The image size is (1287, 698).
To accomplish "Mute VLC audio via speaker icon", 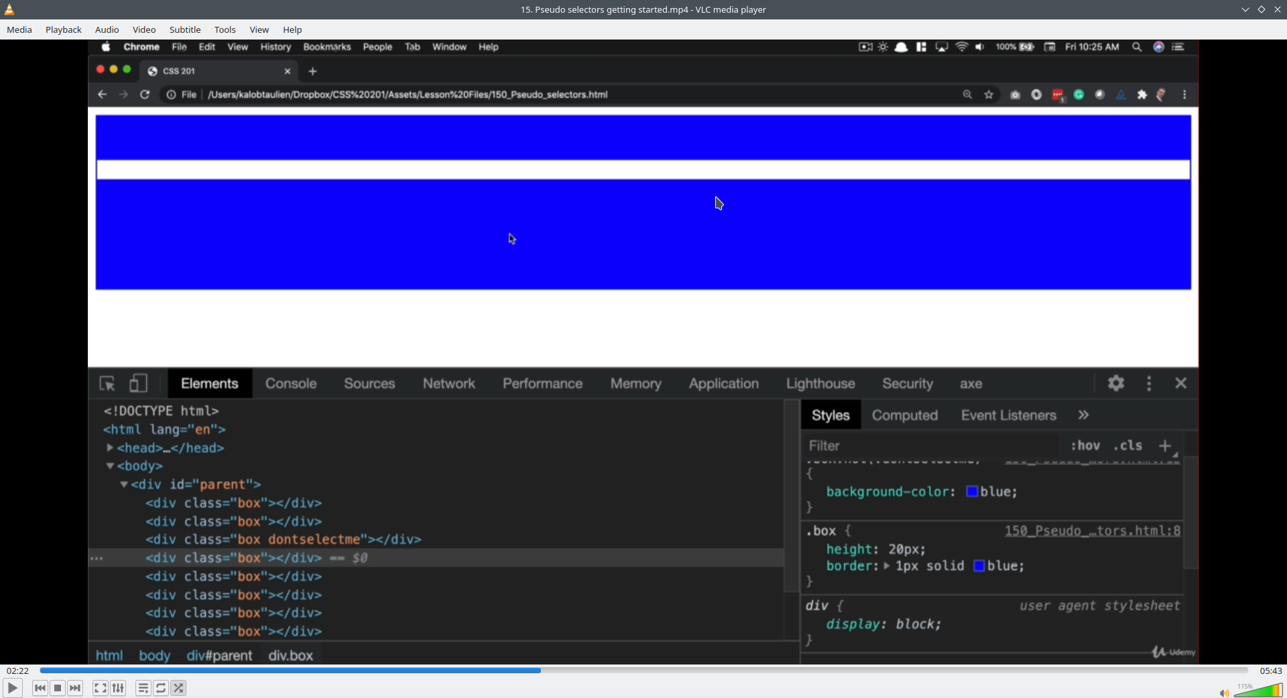I will [x=1224, y=693].
